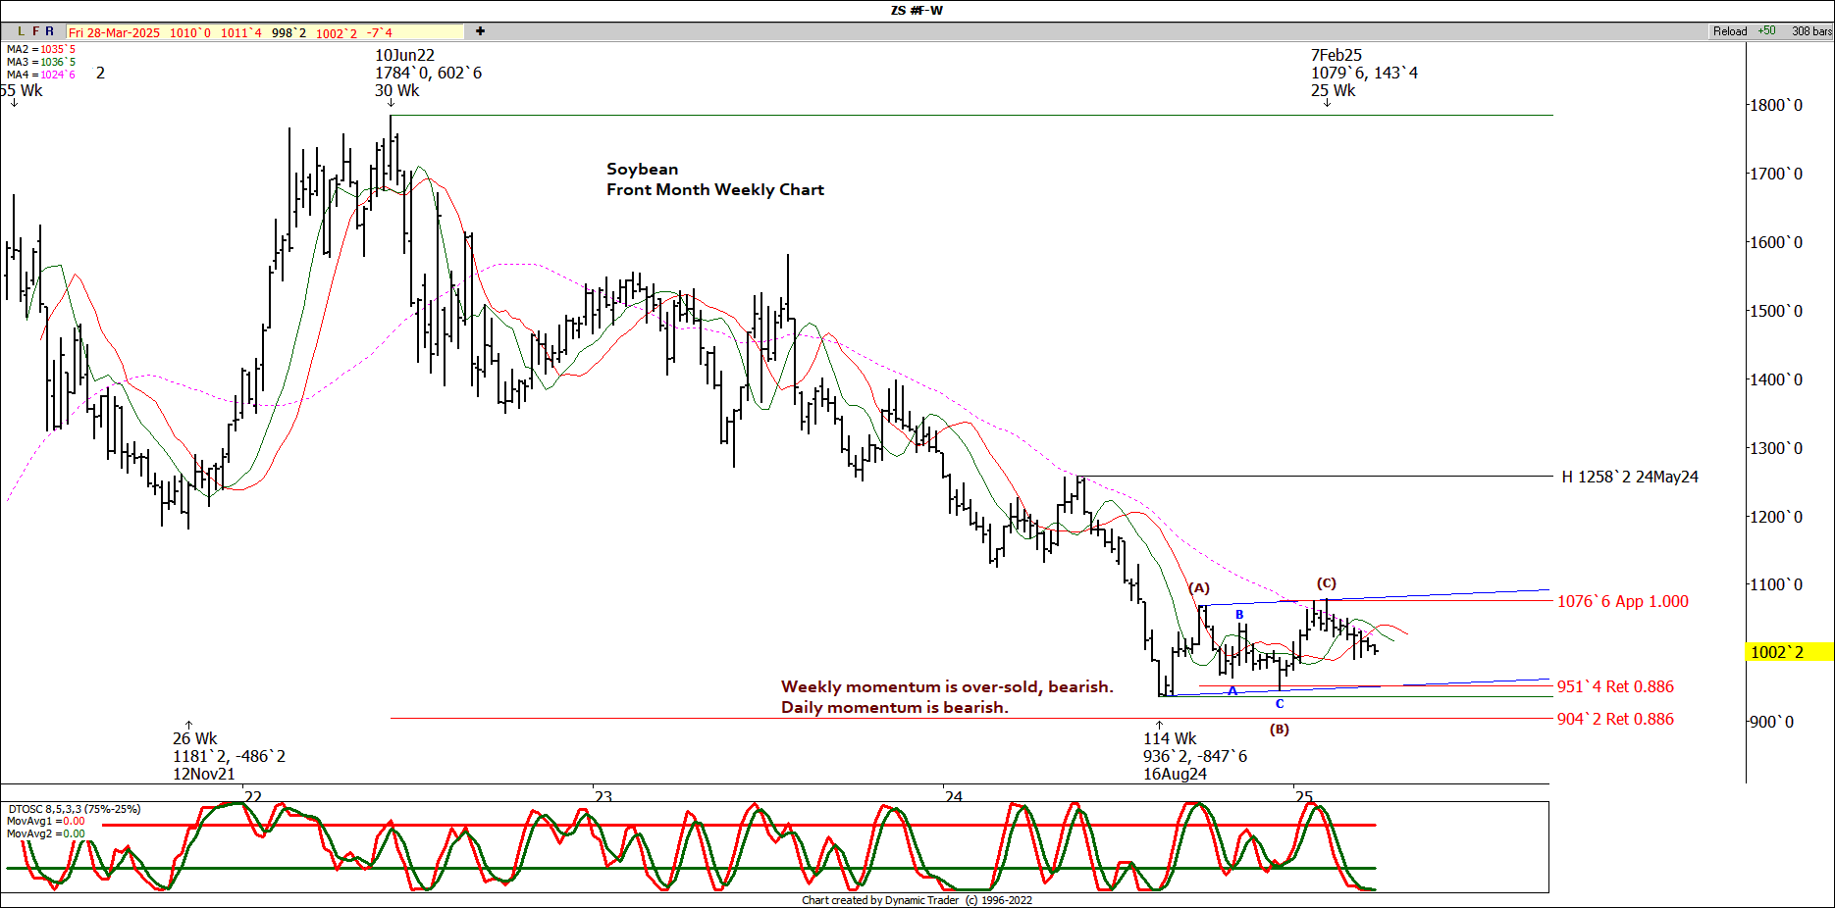
Task: Click the 308 bars indicator
Action: tap(1811, 31)
